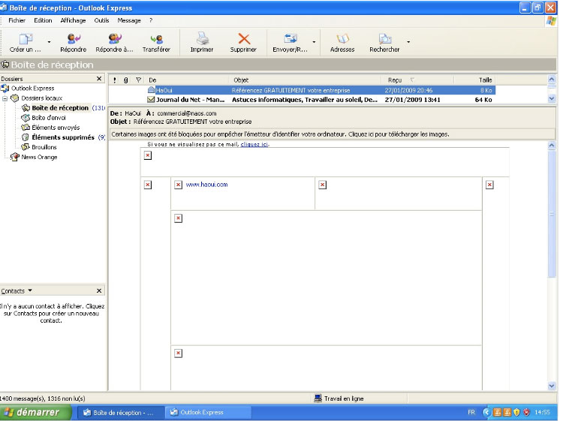
Task: Open the Adresses address book
Action: pos(342,38)
